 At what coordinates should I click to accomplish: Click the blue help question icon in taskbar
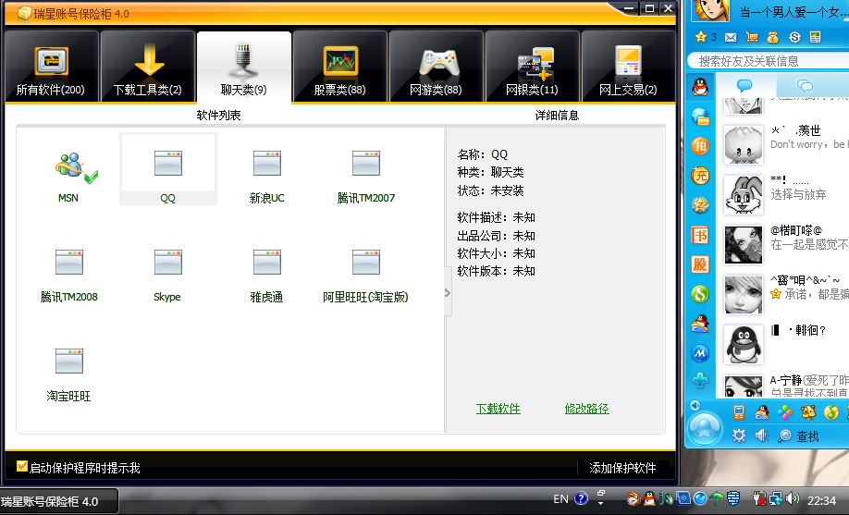581,498
